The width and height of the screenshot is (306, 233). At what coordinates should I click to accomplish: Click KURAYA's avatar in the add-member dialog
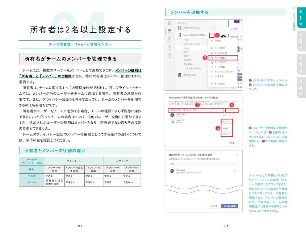click(x=173, y=122)
